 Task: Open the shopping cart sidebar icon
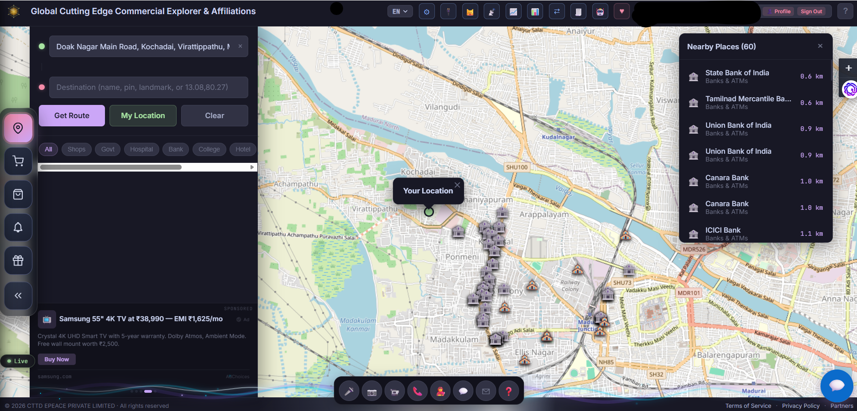[x=18, y=161]
